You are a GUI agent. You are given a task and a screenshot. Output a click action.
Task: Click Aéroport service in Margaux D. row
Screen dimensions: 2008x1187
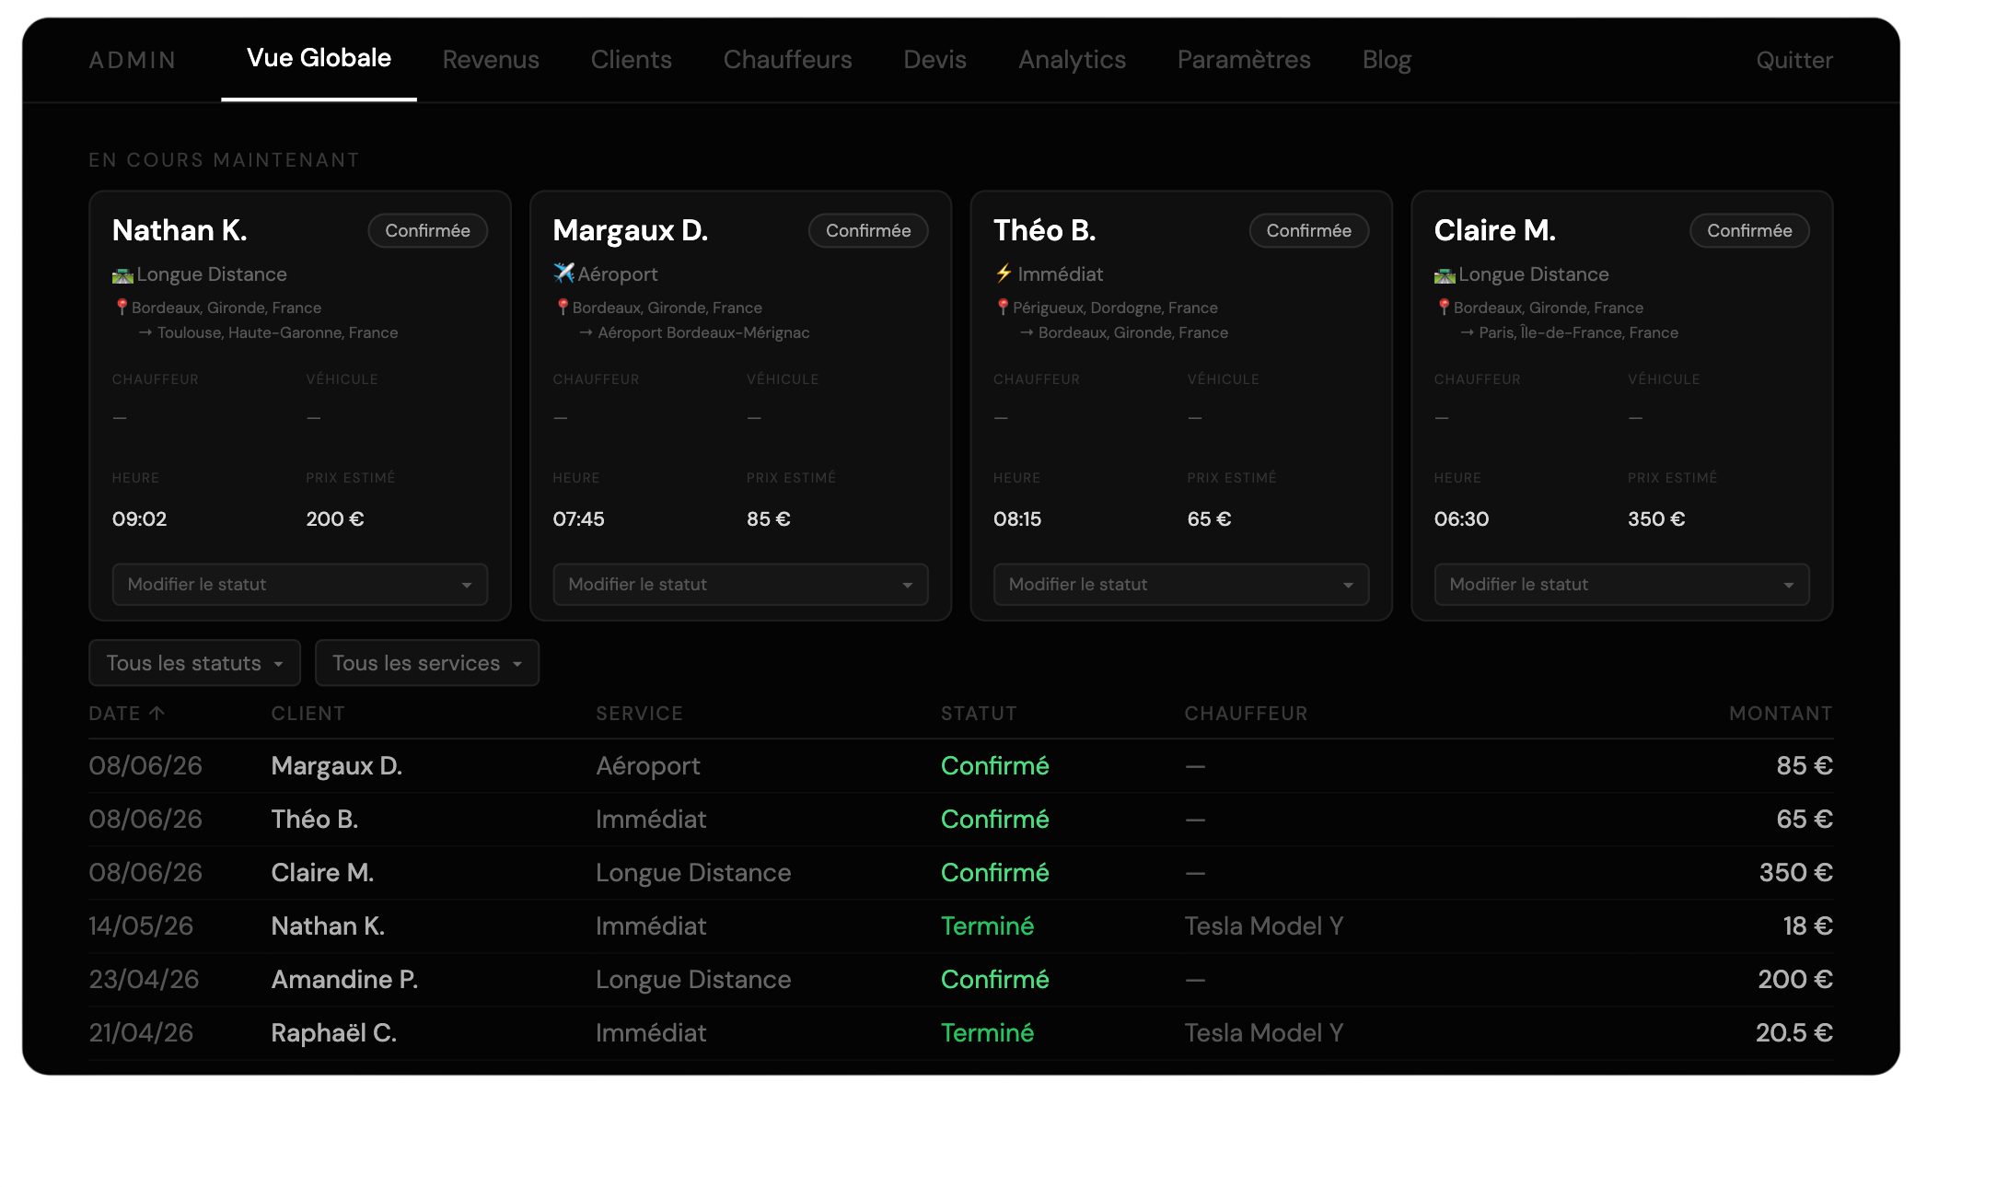tap(648, 766)
